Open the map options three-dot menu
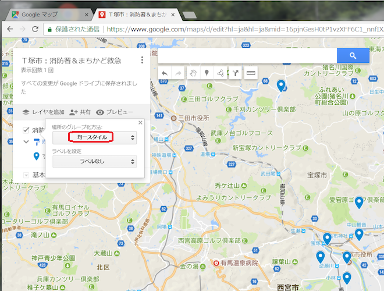 [x=142, y=60]
